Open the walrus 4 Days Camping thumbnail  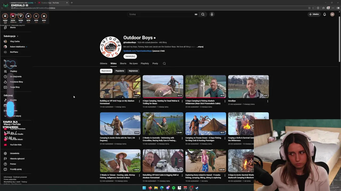pyautogui.click(x=163, y=86)
